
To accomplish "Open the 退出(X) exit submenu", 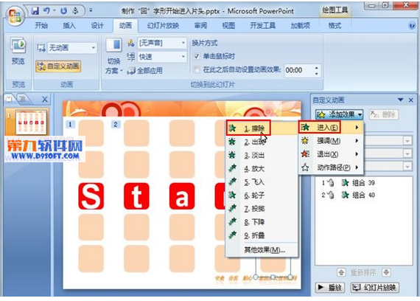I will [x=331, y=154].
